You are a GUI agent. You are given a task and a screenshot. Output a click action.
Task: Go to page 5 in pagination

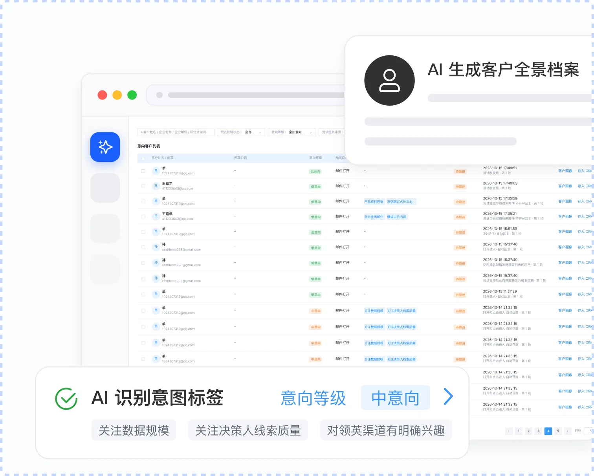(558, 431)
